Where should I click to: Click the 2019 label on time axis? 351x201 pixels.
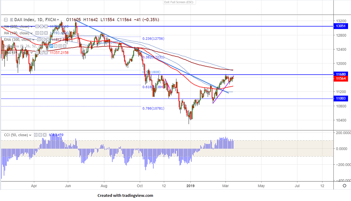(x=190, y=186)
